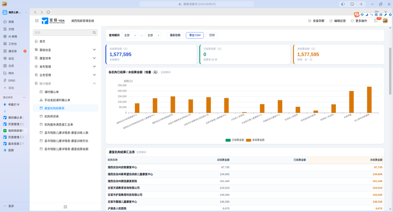Open the start period 全部 dropdown
Image resolution: width=393 pixels, height=212 pixels.
130,35
